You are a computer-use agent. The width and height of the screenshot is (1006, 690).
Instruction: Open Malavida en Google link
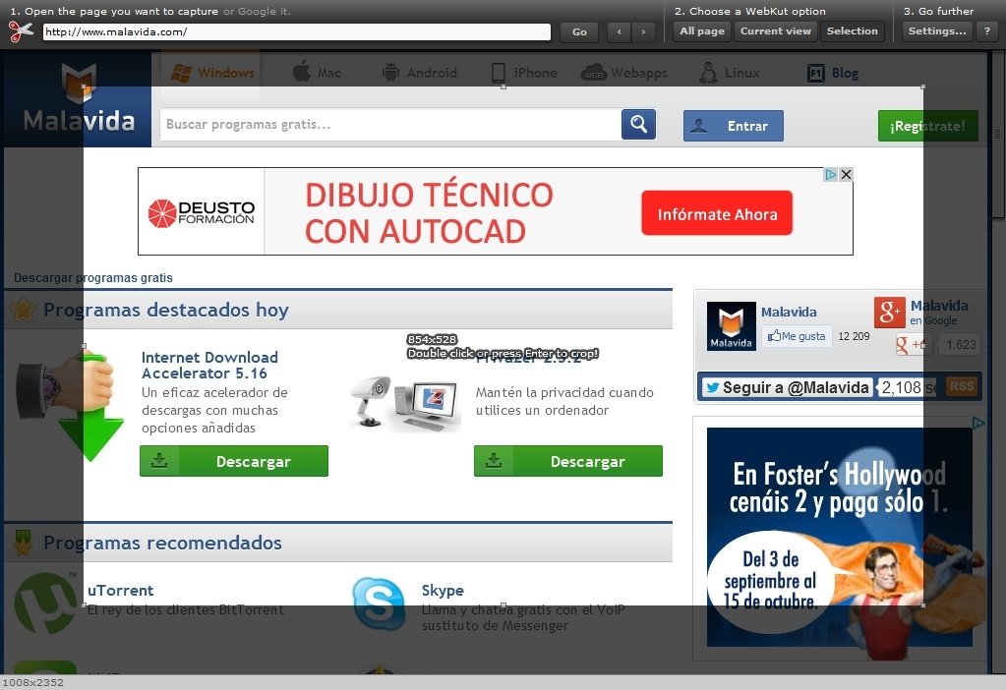(938, 313)
